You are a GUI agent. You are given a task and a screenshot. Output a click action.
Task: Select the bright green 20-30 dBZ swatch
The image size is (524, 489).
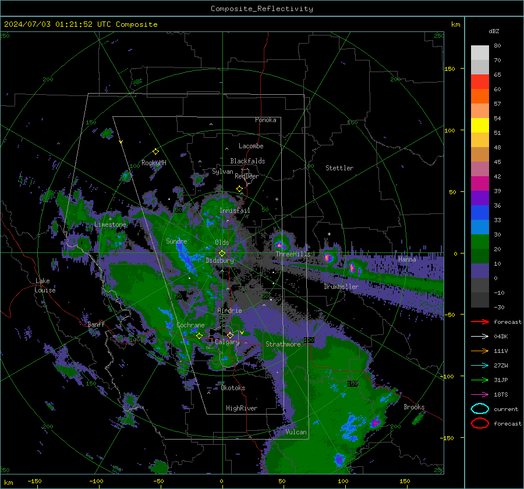(480, 242)
